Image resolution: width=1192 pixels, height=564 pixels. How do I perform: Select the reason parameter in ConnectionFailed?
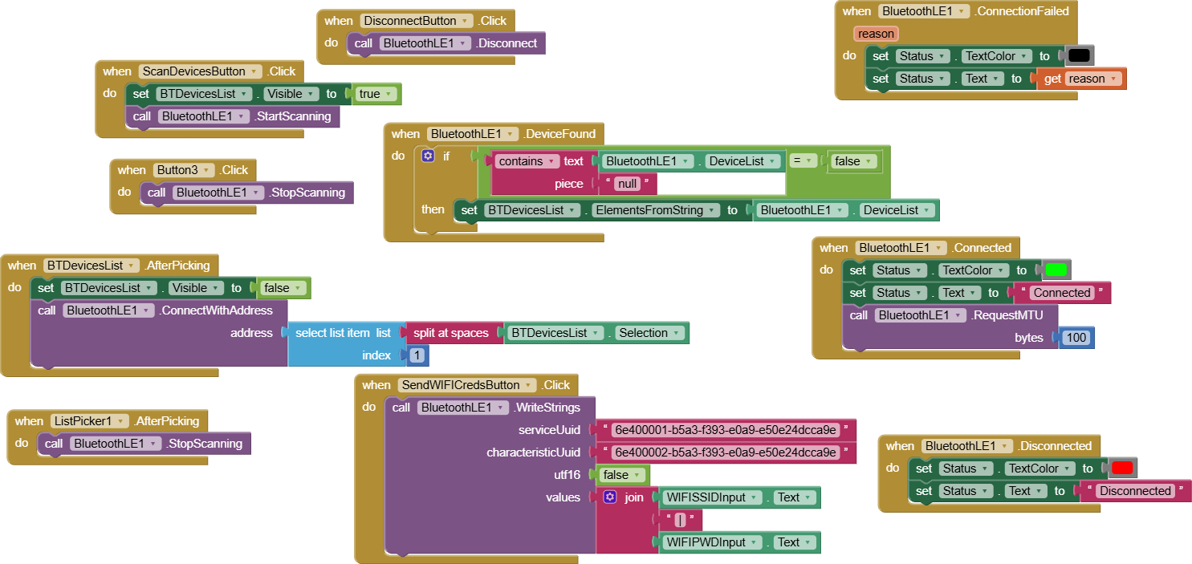876,34
